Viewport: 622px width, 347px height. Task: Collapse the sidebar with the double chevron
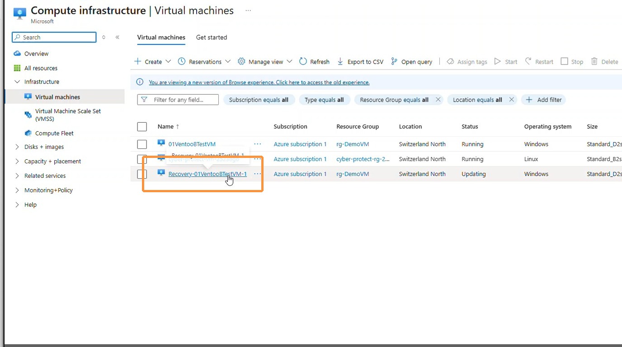pos(118,37)
